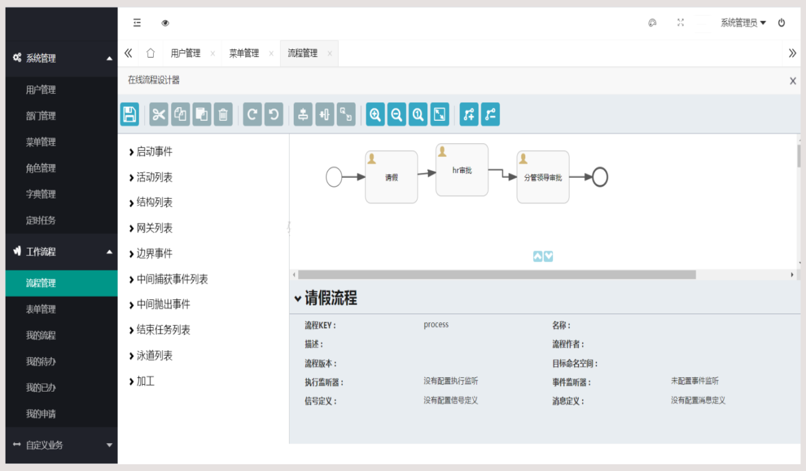Select the 流程管理 tab
Image resolution: width=806 pixels, height=471 pixels.
click(x=302, y=53)
